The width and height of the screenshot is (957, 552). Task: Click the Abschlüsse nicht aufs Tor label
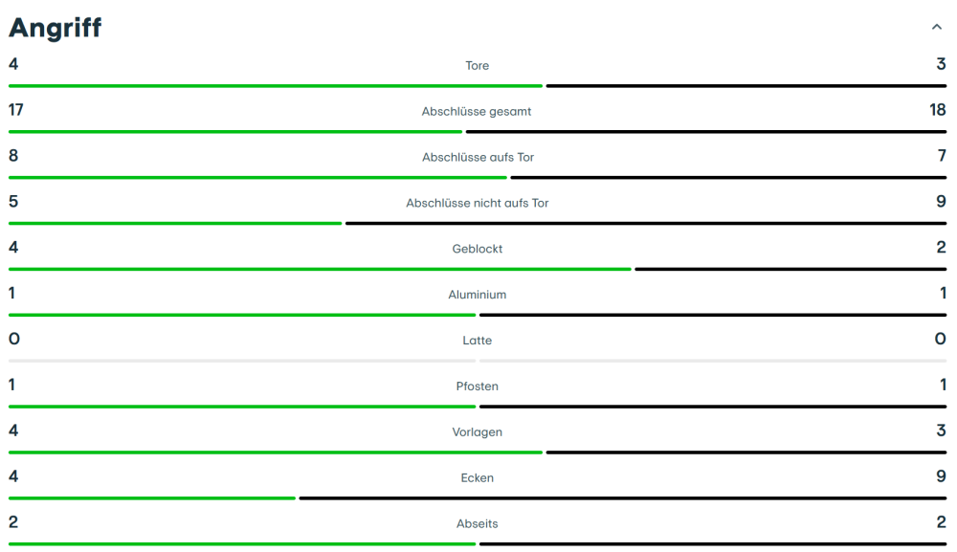tap(478, 204)
